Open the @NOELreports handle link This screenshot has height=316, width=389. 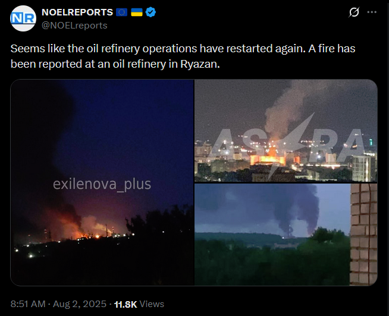74,26
